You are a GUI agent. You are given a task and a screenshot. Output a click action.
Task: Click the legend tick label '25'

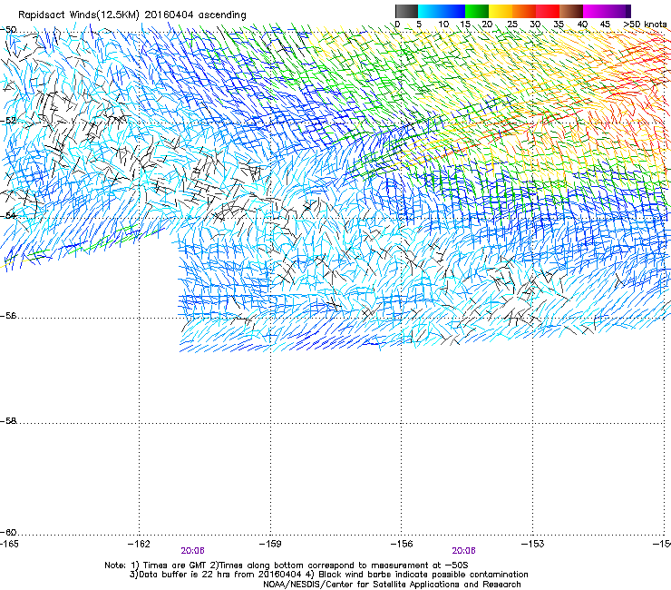click(512, 24)
